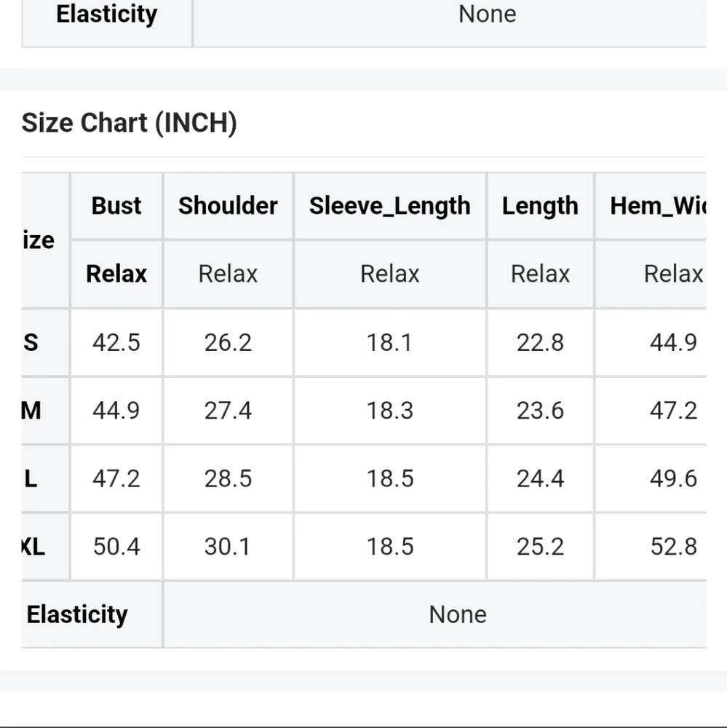Image resolution: width=727 pixels, height=728 pixels.
Task: Click the Elasticity label below the size chart
Action: (x=77, y=614)
